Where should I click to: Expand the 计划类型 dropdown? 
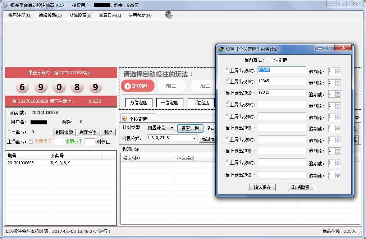(171, 128)
